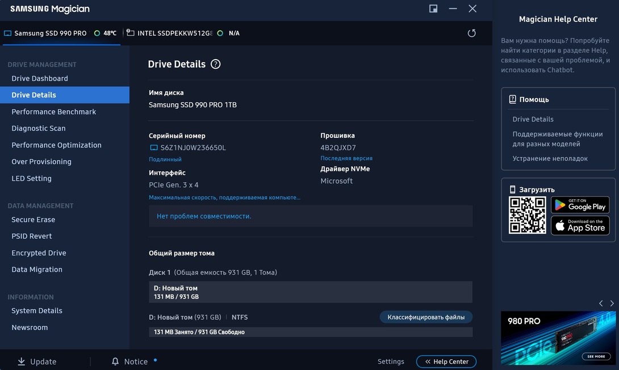The width and height of the screenshot is (619, 370).
Task: Open Устранение неполадок help link
Action: (550, 158)
